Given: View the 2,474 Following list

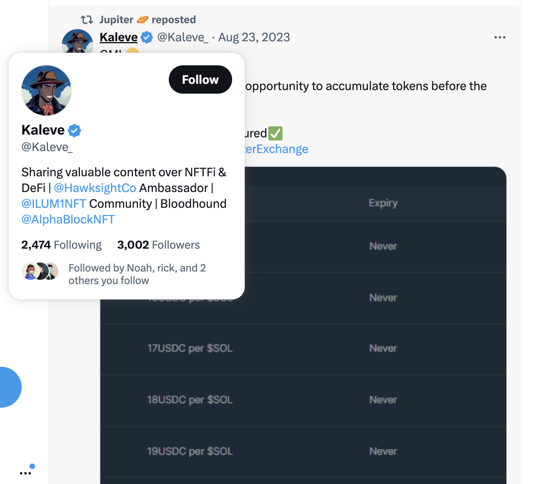Looking at the screenshot, I should [x=61, y=245].
